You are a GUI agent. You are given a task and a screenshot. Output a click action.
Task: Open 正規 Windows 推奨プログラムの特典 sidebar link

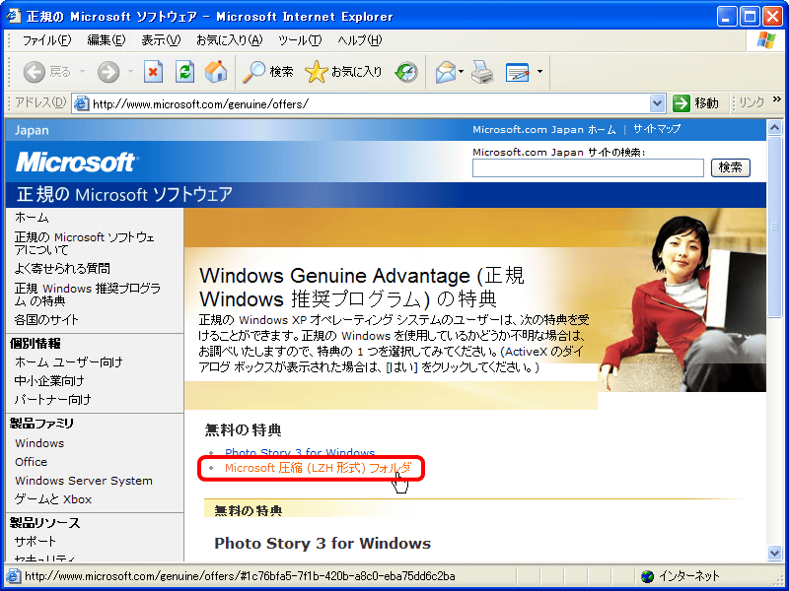[x=87, y=295]
